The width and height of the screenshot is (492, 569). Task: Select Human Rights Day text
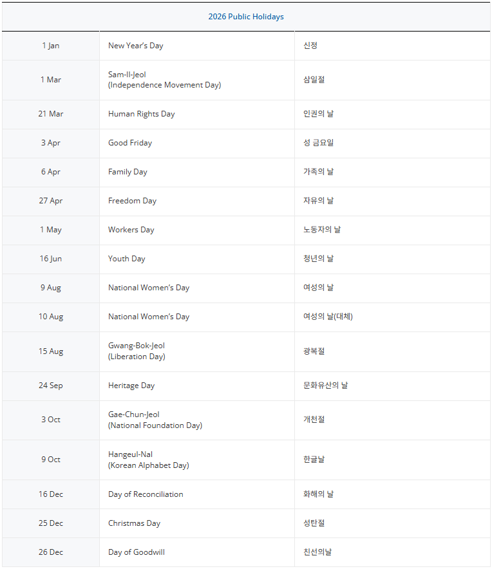tap(141, 114)
